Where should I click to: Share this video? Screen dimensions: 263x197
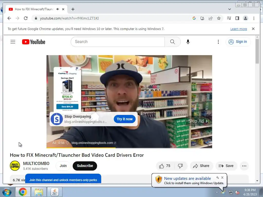tap(201, 166)
